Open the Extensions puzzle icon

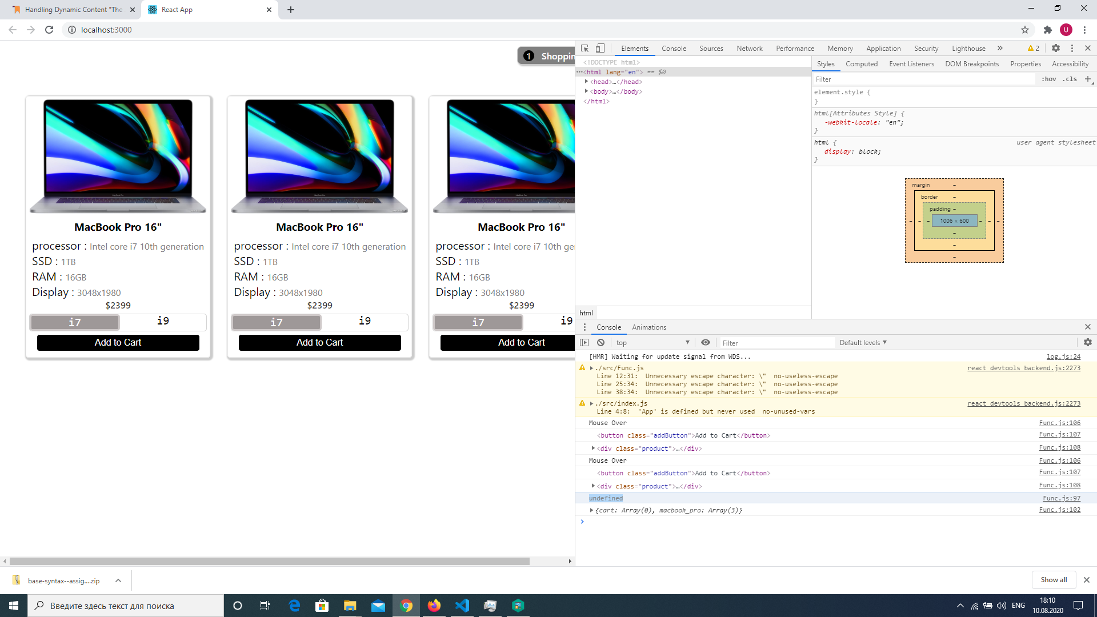pyautogui.click(x=1047, y=30)
